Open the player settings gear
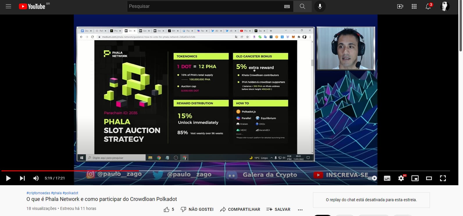 [401, 178]
